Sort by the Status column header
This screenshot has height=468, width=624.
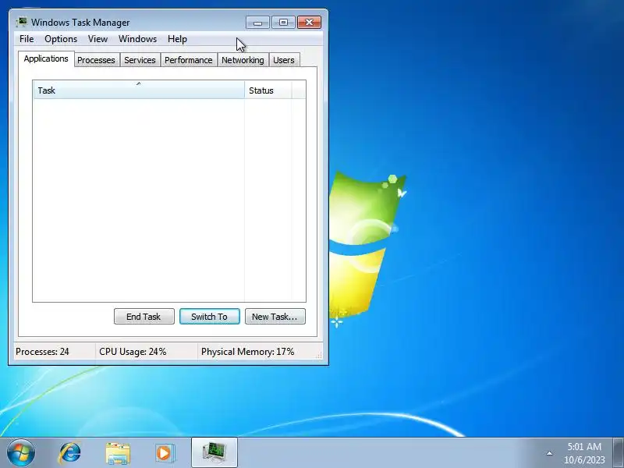pyautogui.click(x=268, y=90)
